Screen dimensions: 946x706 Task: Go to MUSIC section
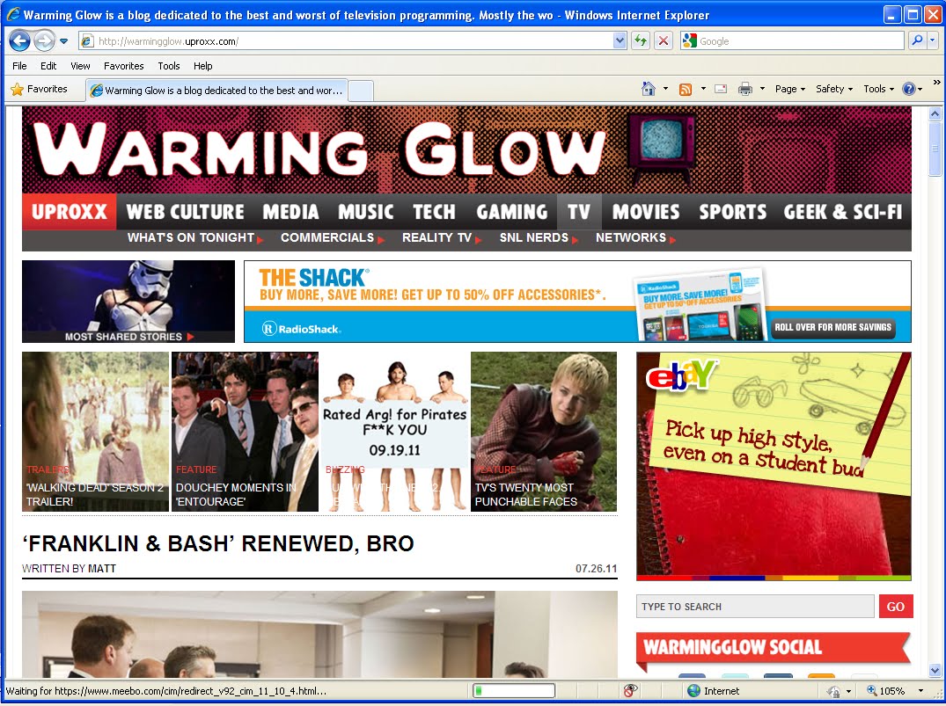[x=365, y=212]
